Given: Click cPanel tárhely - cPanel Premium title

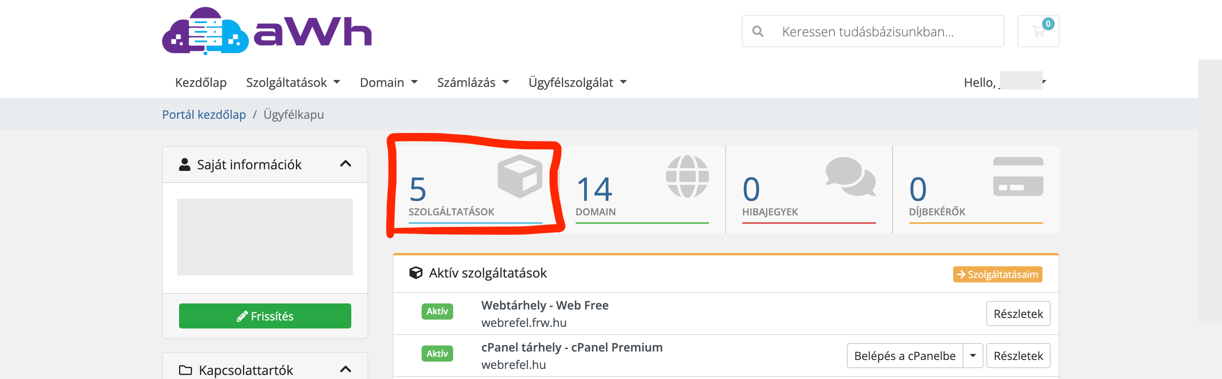Looking at the screenshot, I should tap(572, 347).
